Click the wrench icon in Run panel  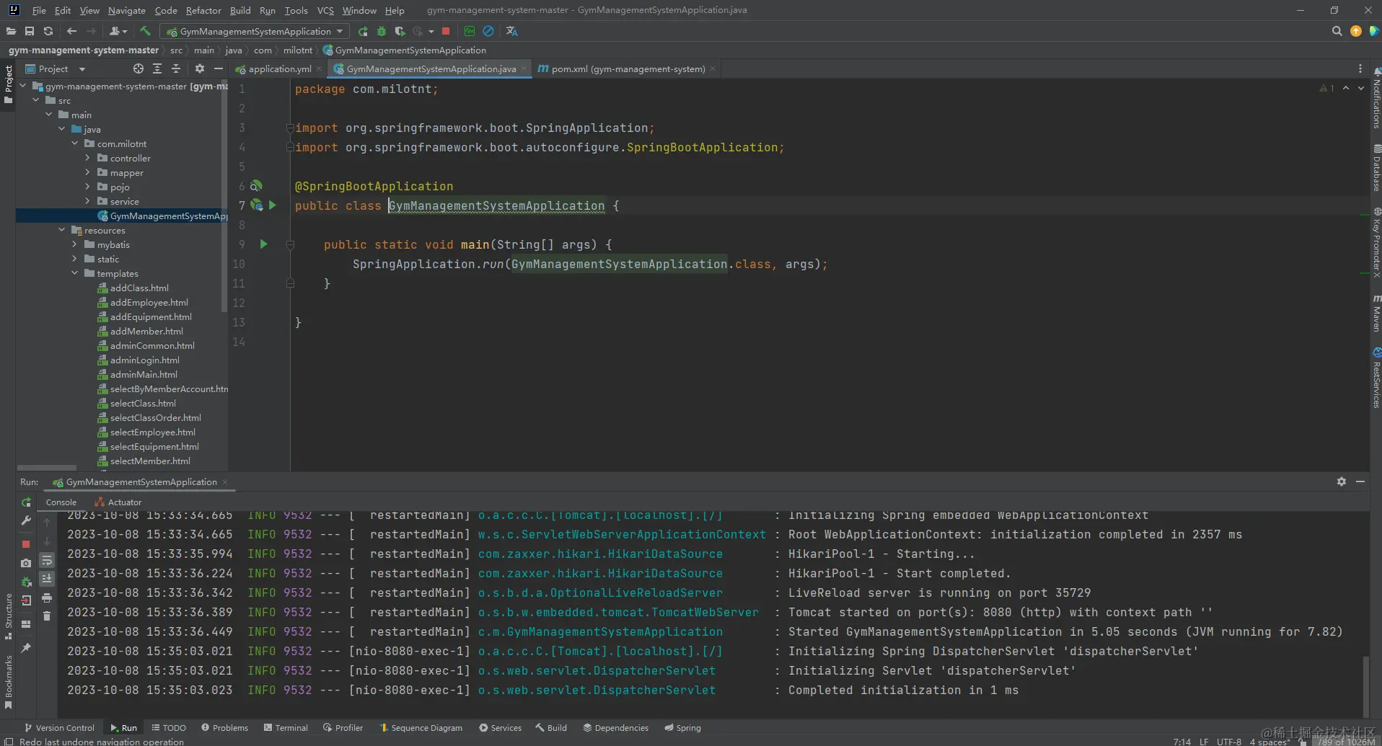click(x=26, y=520)
